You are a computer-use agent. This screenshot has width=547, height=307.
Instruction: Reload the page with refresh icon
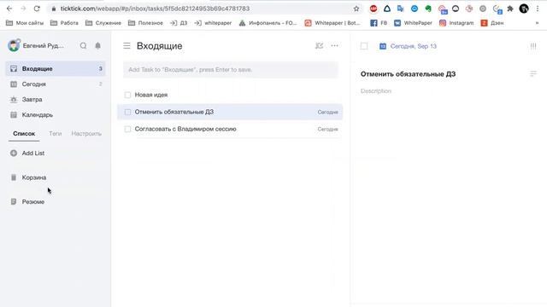coord(37,9)
